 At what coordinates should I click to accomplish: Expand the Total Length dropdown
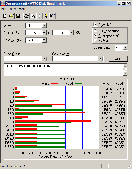coord(44,40)
